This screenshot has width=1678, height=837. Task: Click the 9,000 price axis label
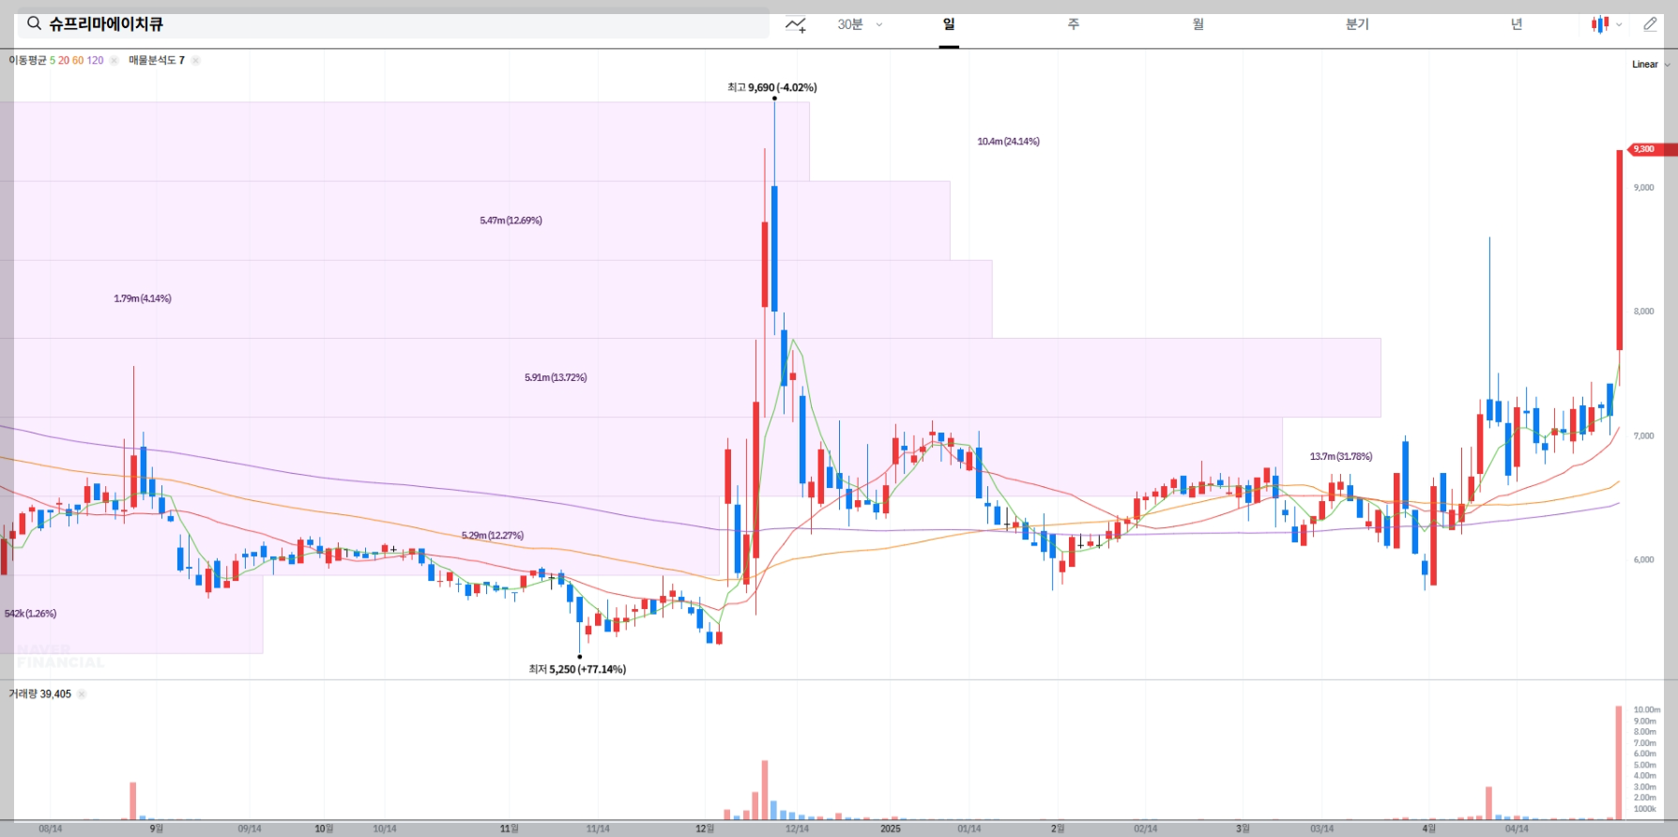coord(1643,188)
